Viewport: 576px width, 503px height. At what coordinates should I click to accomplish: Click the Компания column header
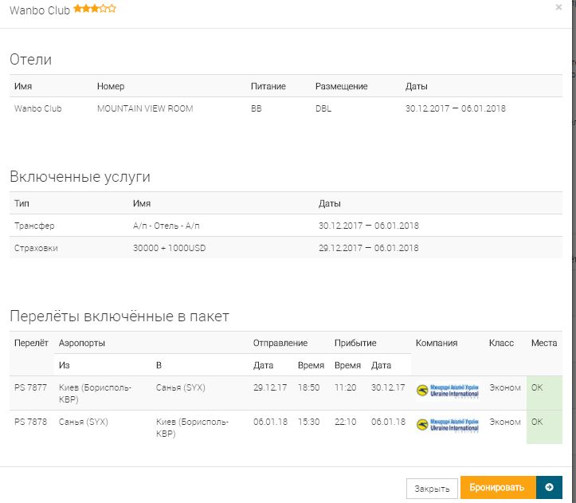(x=437, y=343)
